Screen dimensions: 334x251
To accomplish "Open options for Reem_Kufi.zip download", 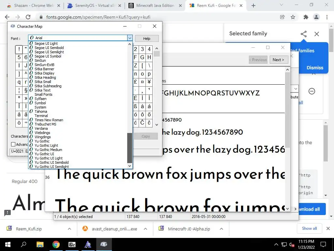I will click(69, 229).
